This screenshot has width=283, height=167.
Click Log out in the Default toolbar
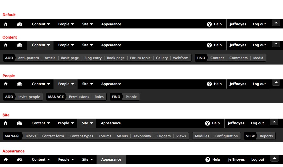(259, 24)
